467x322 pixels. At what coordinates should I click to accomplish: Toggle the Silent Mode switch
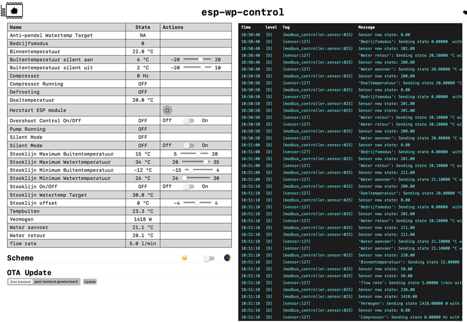189,146
